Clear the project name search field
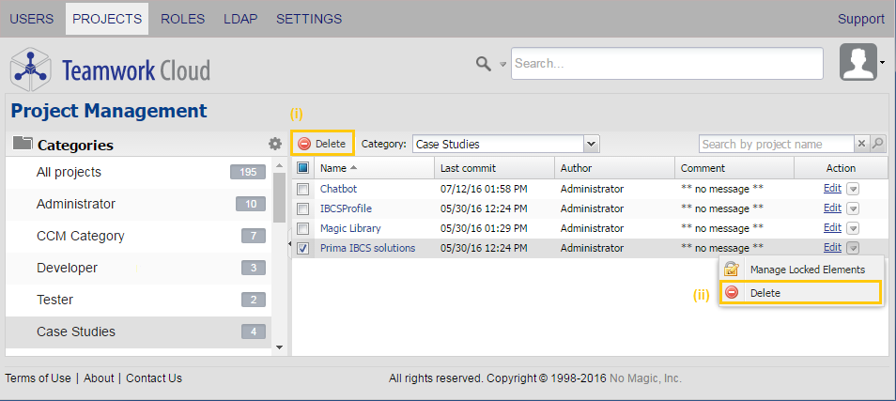The image size is (896, 401). (861, 144)
